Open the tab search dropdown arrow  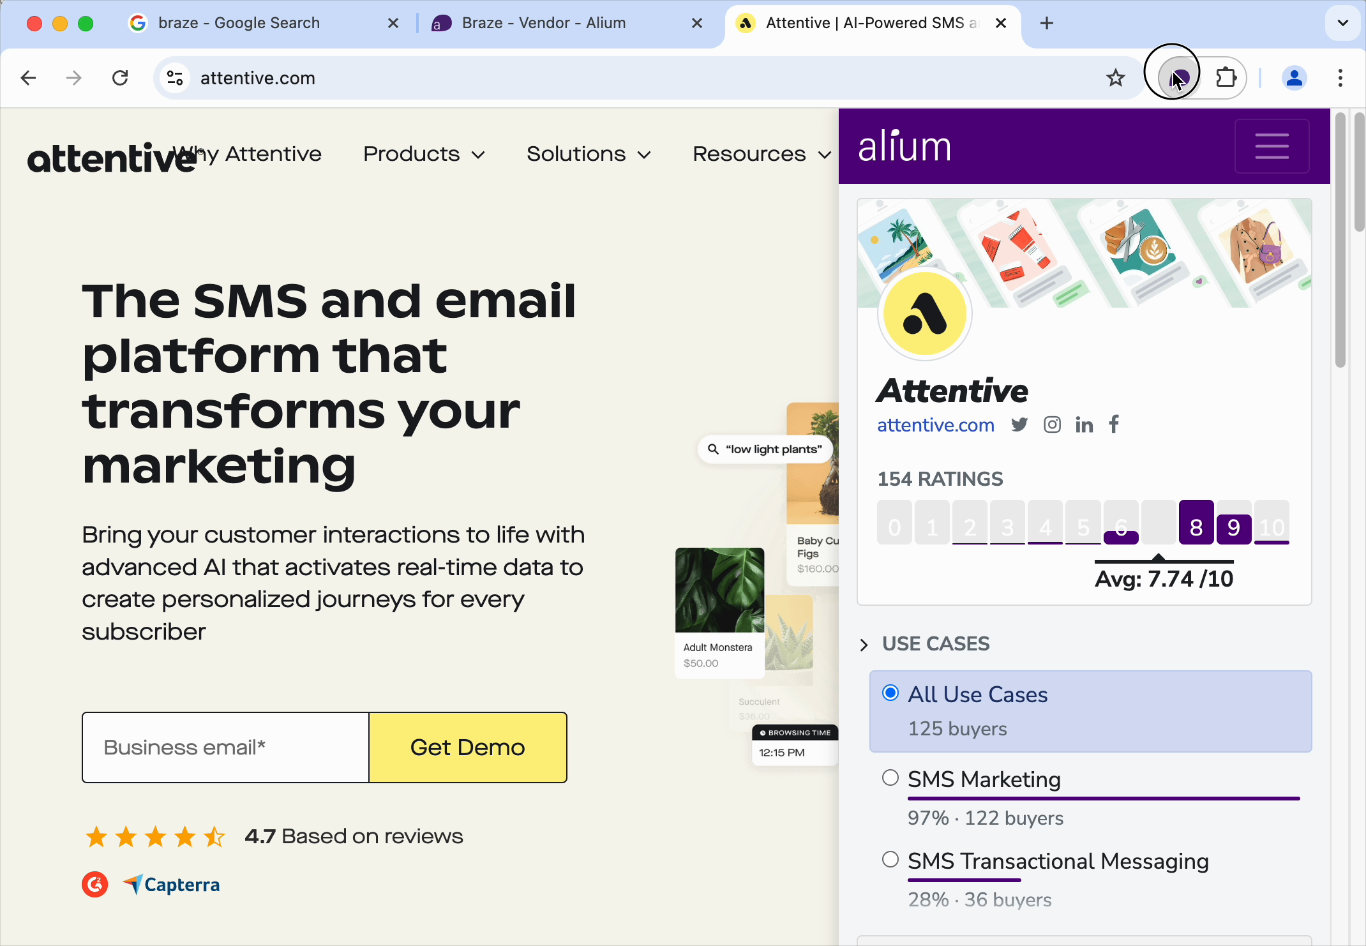[1343, 23]
